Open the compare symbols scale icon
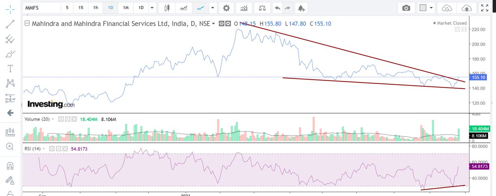 pyautogui.click(x=262, y=8)
